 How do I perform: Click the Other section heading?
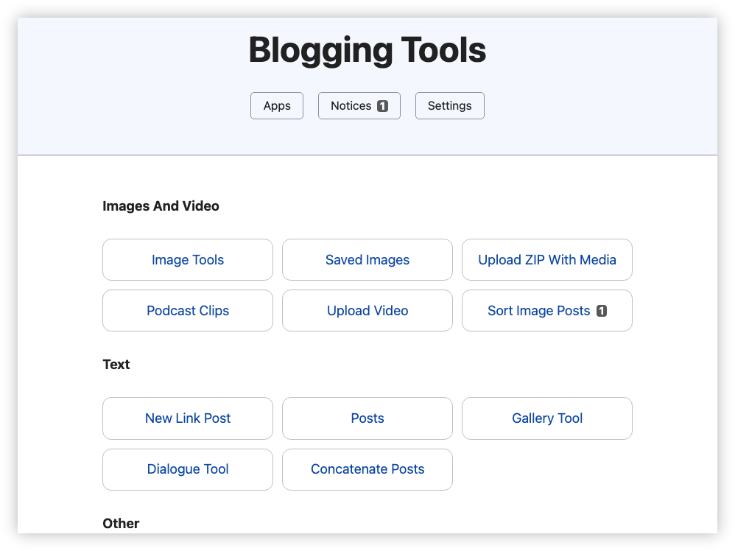click(121, 523)
